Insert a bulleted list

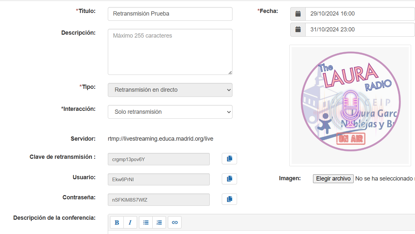point(146,222)
